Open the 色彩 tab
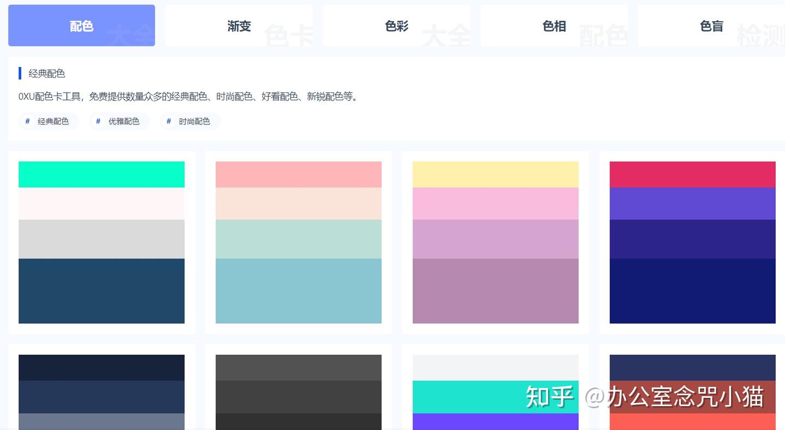This screenshot has height=430, width=785. 396,26
